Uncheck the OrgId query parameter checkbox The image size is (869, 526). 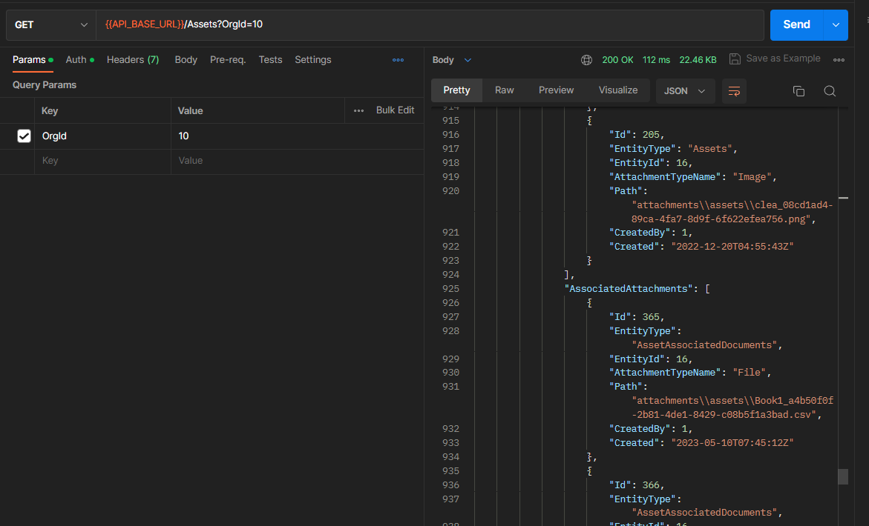pos(24,136)
